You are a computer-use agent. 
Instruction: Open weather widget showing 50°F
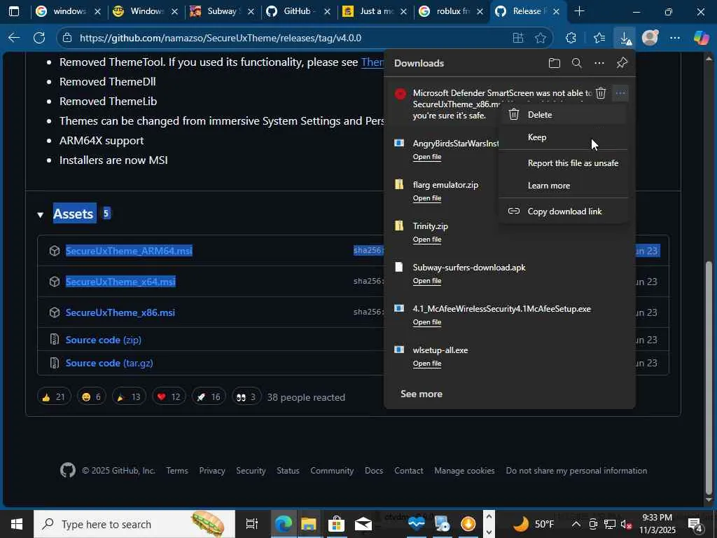[x=533, y=524]
